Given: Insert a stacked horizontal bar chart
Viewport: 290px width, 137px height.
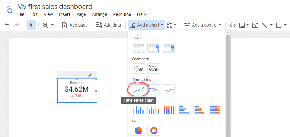Looking at the screenshot, I should (200, 110).
